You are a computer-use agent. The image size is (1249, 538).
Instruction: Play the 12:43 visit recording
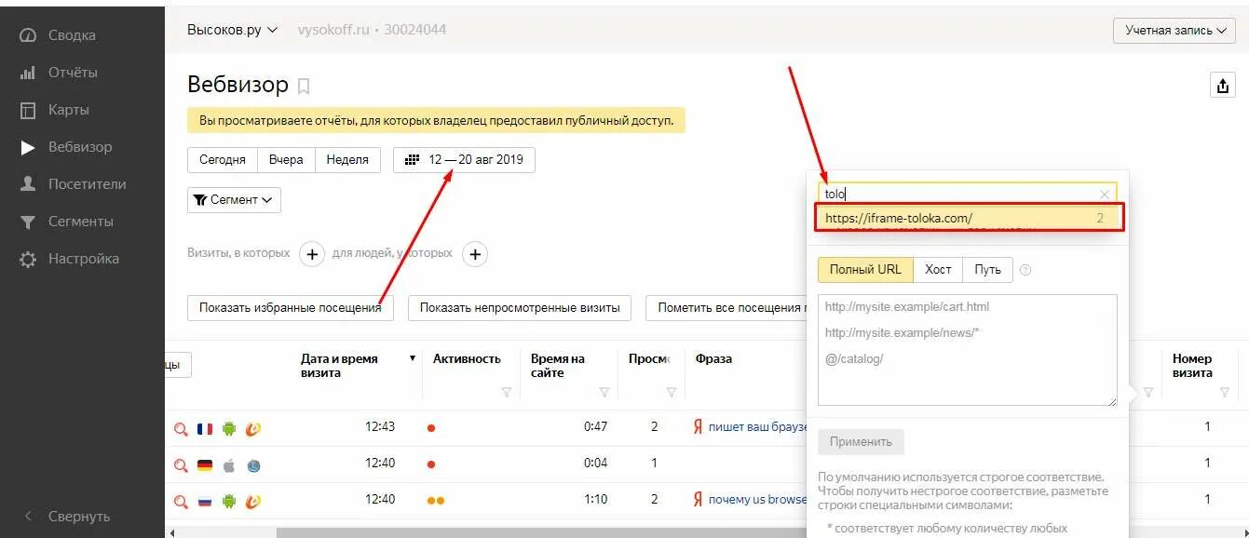pyautogui.click(x=181, y=428)
